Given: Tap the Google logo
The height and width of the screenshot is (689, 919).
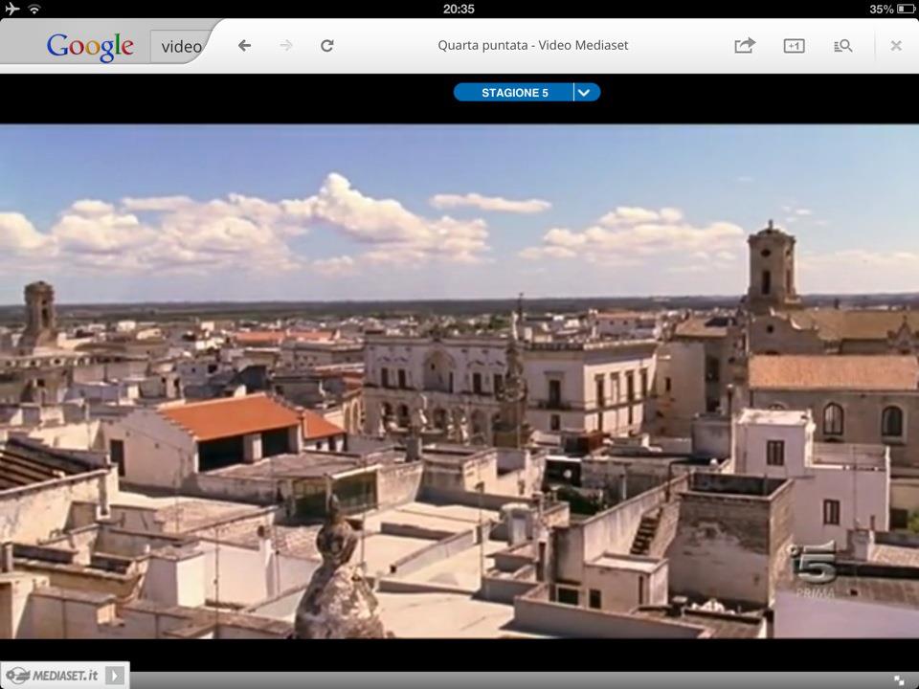Looking at the screenshot, I should [x=90, y=46].
